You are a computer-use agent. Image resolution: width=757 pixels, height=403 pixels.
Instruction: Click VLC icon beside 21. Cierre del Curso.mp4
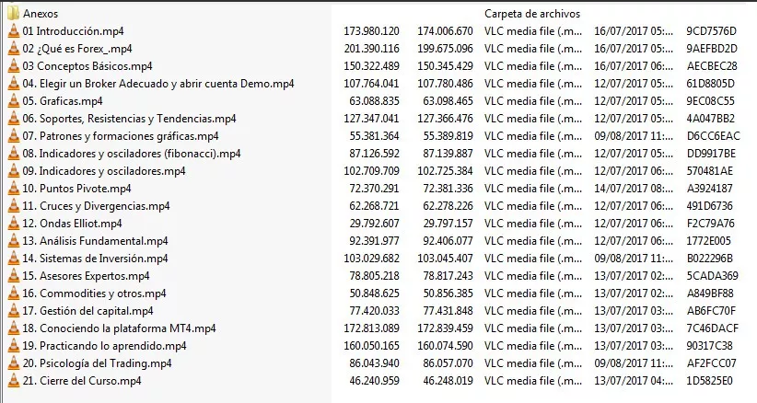tap(14, 380)
